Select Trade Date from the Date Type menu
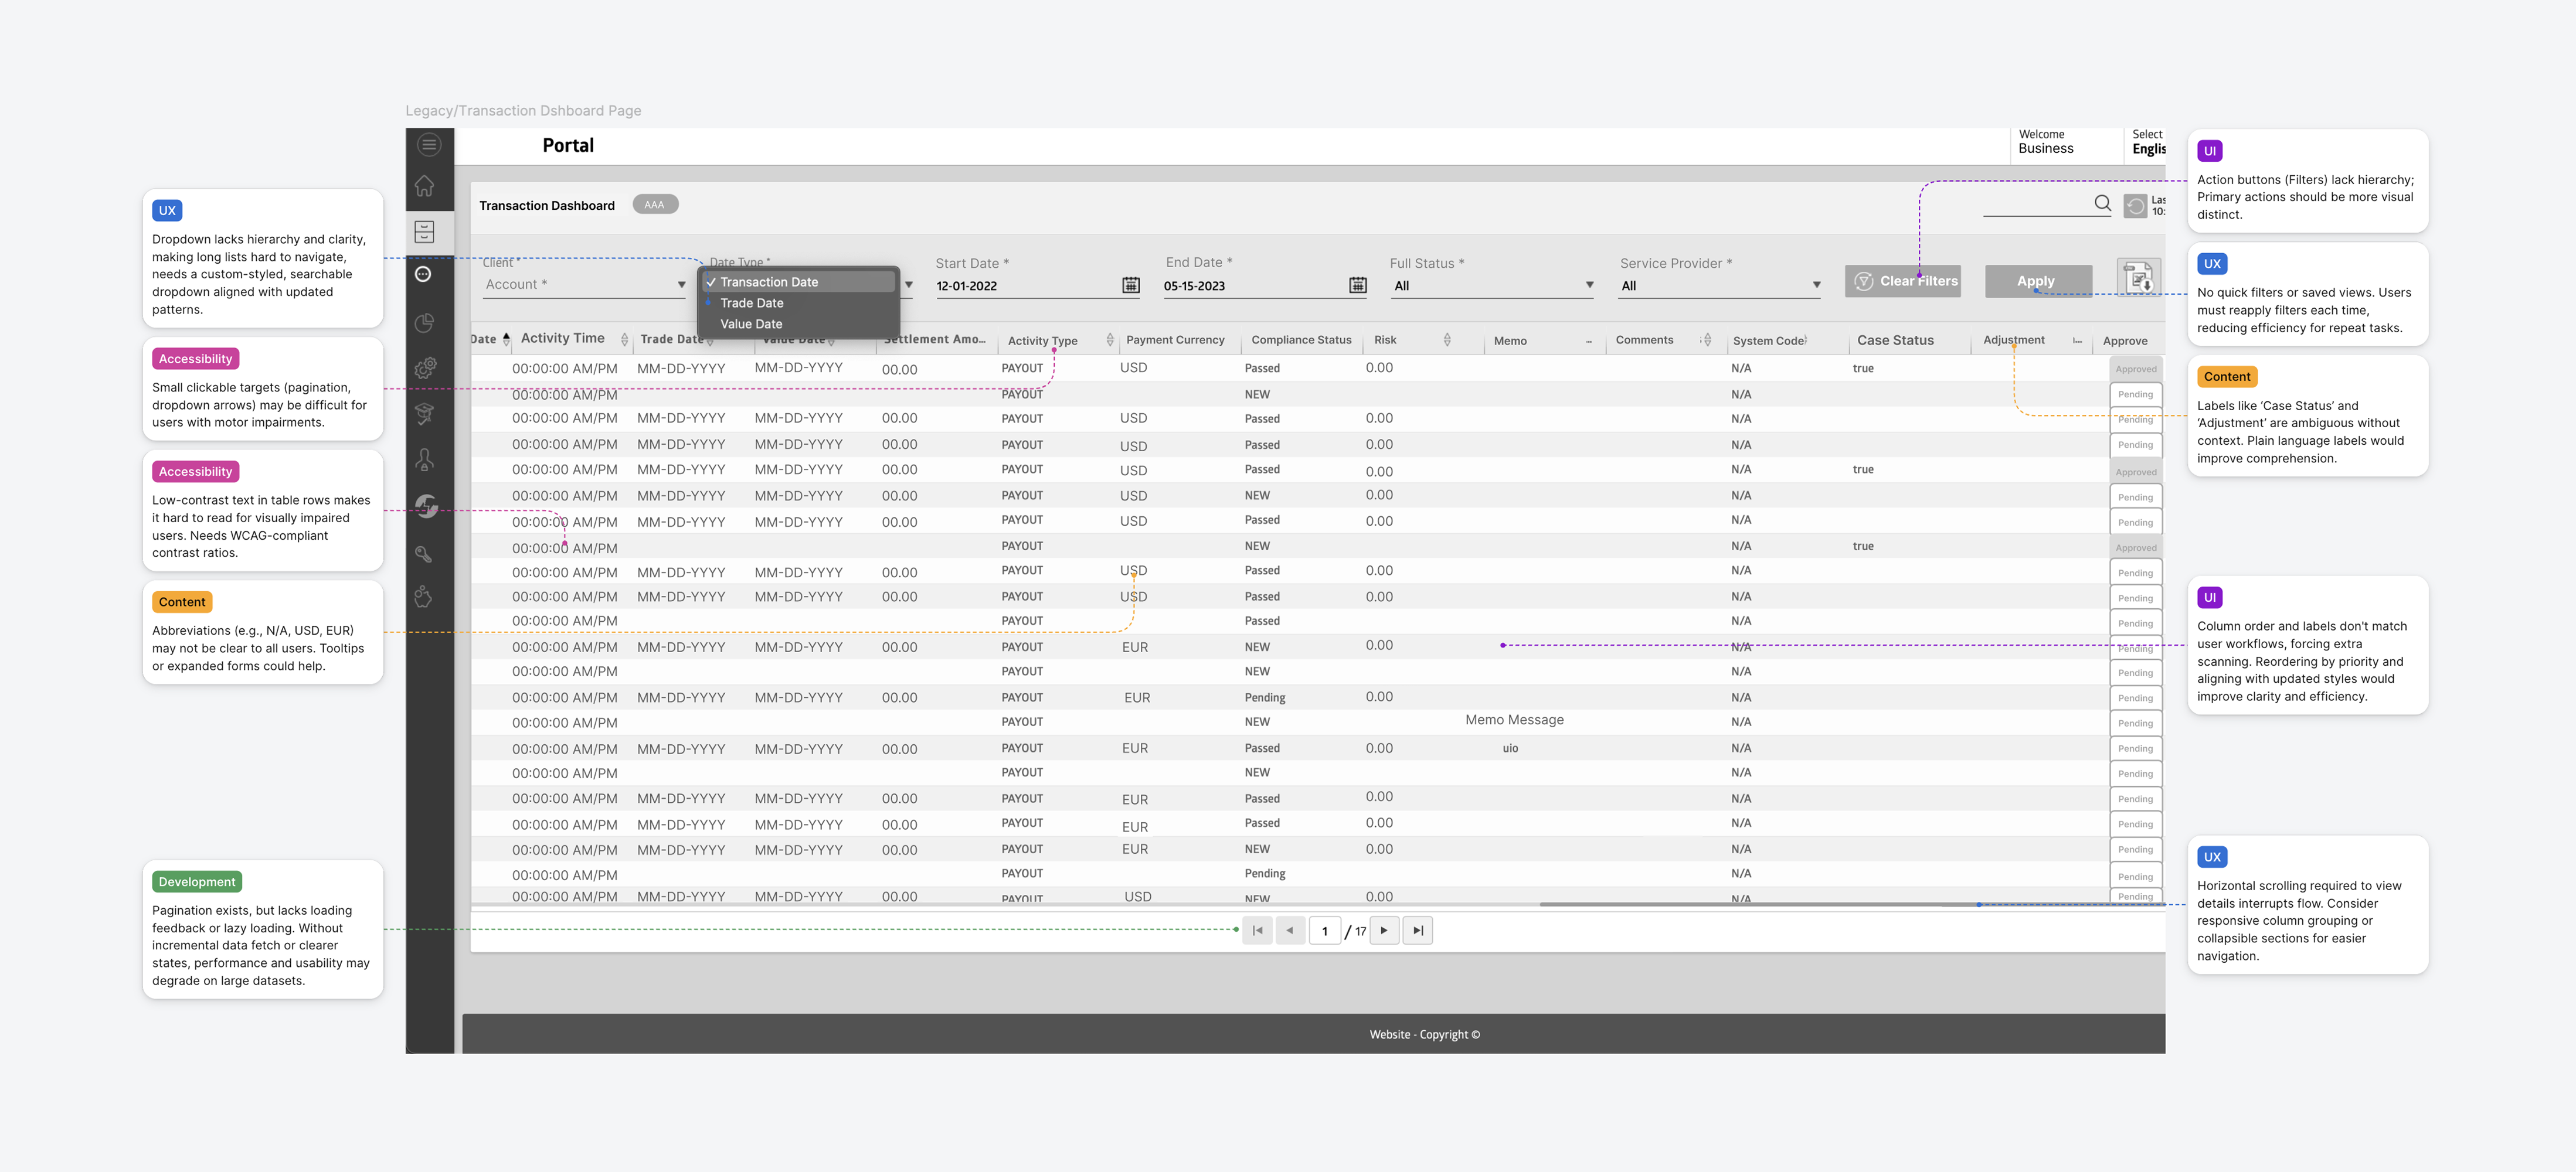The width and height of the screenshot is (2576, 1172). pyautogui.click(x=751, y=303)
